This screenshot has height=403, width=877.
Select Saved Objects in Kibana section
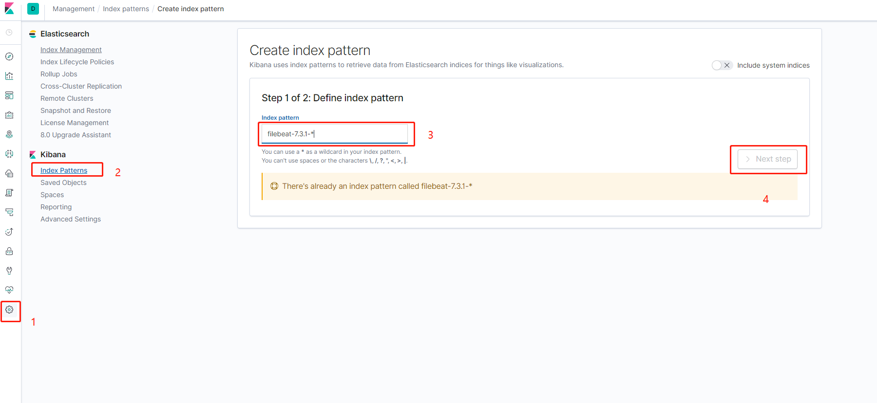point(63,183)
